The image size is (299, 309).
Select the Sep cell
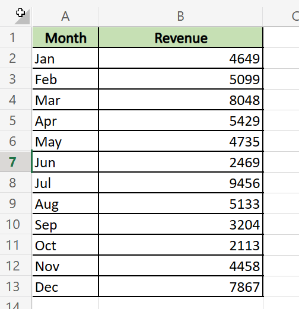coord(65,224)
